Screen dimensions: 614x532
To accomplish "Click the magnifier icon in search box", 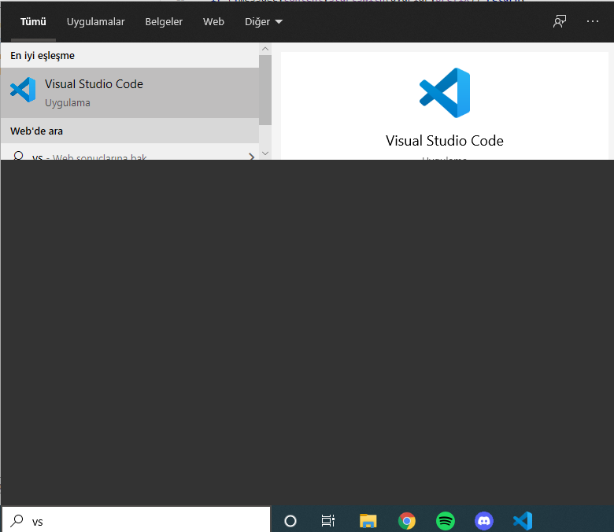I will 17,521.
